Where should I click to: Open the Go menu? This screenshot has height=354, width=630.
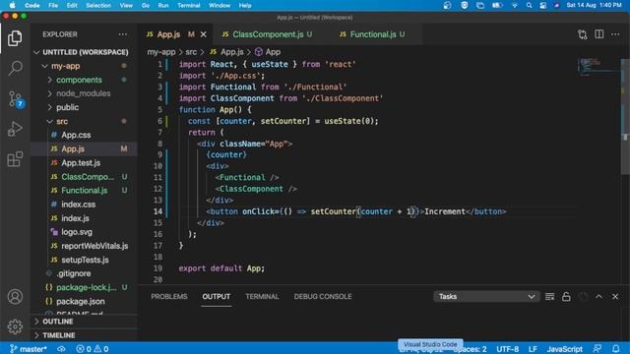(146, 5)
